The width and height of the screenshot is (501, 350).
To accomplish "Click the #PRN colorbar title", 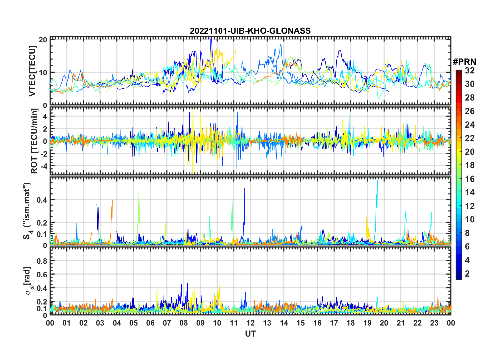I will (x=465, y=62).
